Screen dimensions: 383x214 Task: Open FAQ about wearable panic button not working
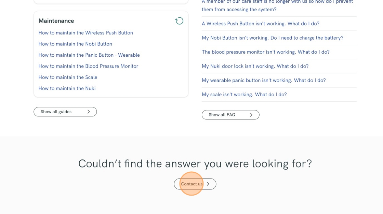[263, 81]
